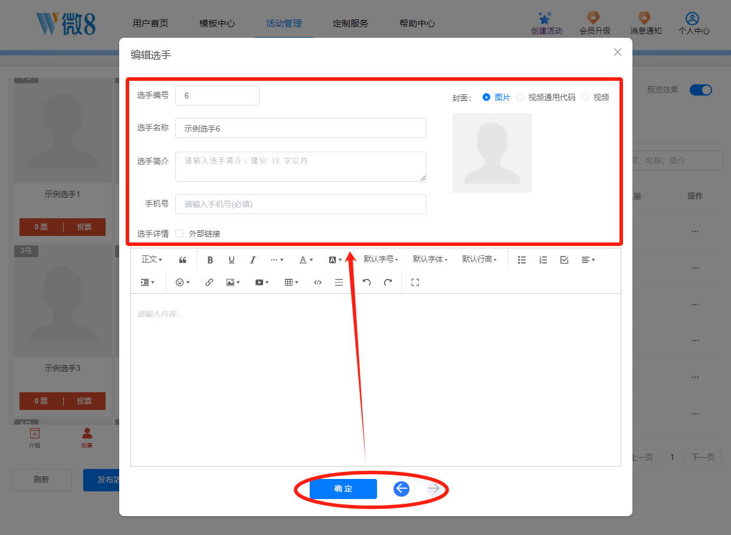Viewport: 731px width, 535px height.
Task: Select the 视频 cover option
Action: click(x=595, y=97)
